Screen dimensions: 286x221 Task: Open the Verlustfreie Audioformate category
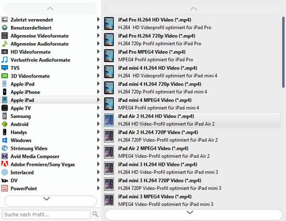point(51,60)
